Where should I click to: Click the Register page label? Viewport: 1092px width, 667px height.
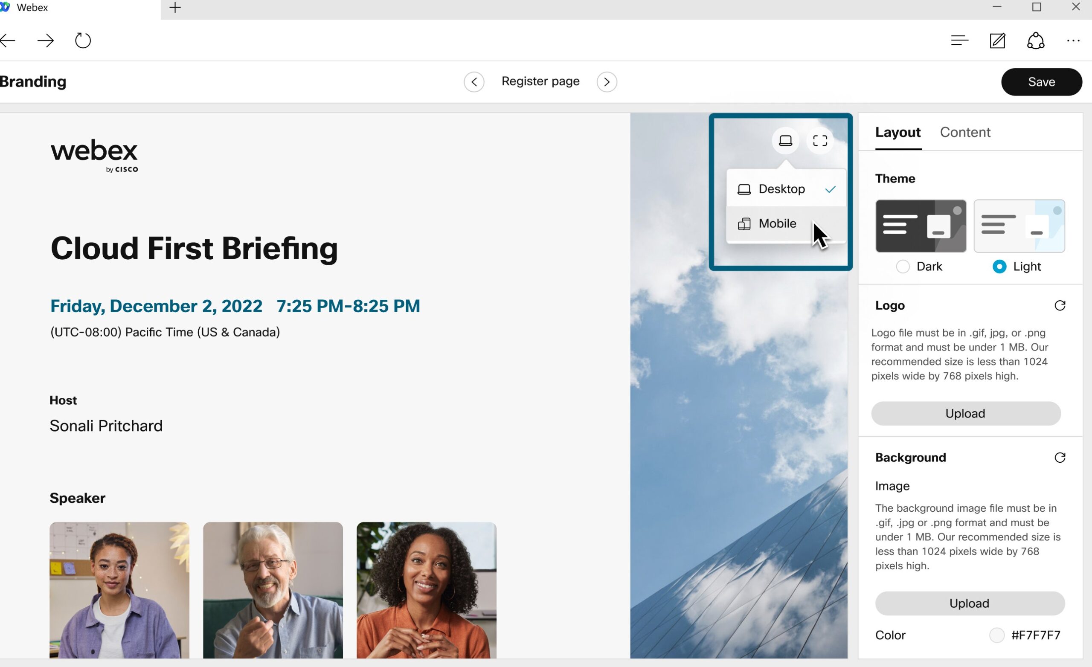(540, 81)
